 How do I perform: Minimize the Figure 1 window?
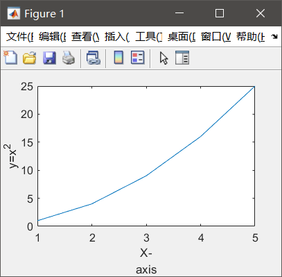pyautogui.click(x=179, y=13)
